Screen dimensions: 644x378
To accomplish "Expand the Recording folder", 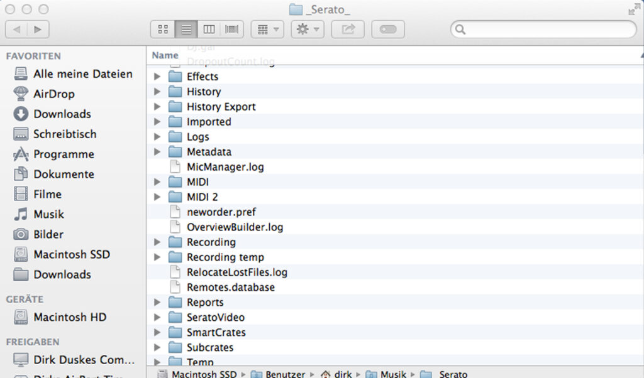I will pos(157,242).
